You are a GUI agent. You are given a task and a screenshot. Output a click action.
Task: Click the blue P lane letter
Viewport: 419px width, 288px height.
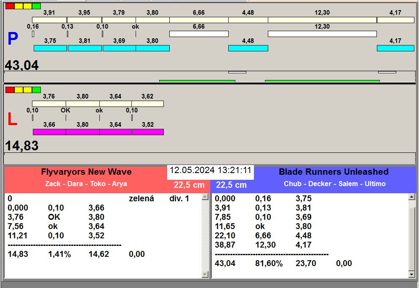point(13,39)
